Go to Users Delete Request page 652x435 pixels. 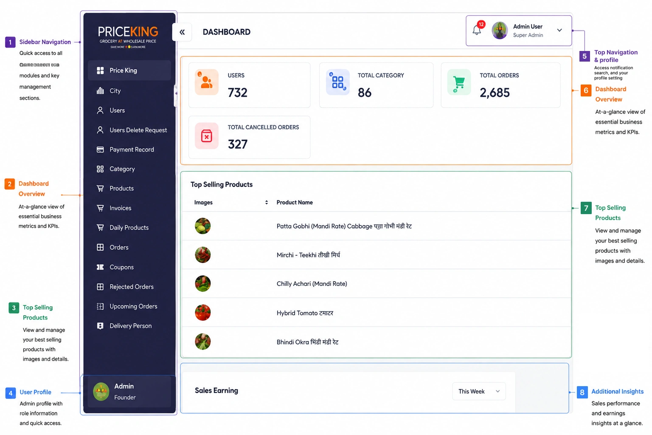(129, 130)
